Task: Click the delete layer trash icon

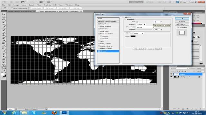Action: pos(201,109)
